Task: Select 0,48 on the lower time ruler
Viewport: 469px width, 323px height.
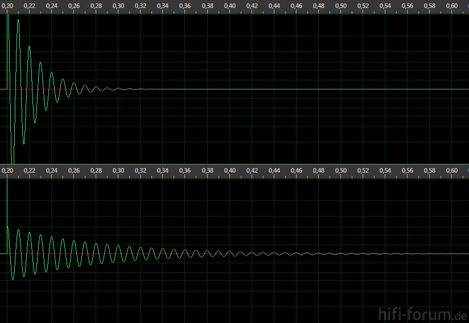Action: point(319,170)
